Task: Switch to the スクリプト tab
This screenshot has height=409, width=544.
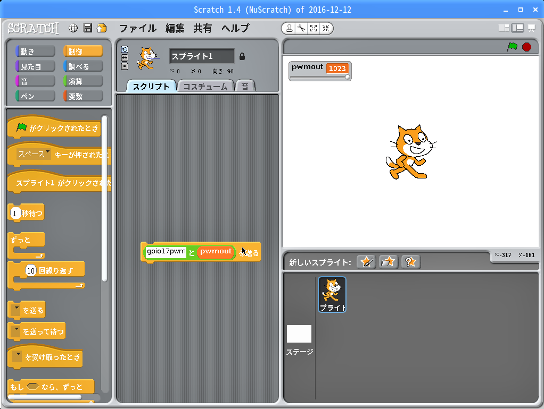Action: (x=151, y=86)
